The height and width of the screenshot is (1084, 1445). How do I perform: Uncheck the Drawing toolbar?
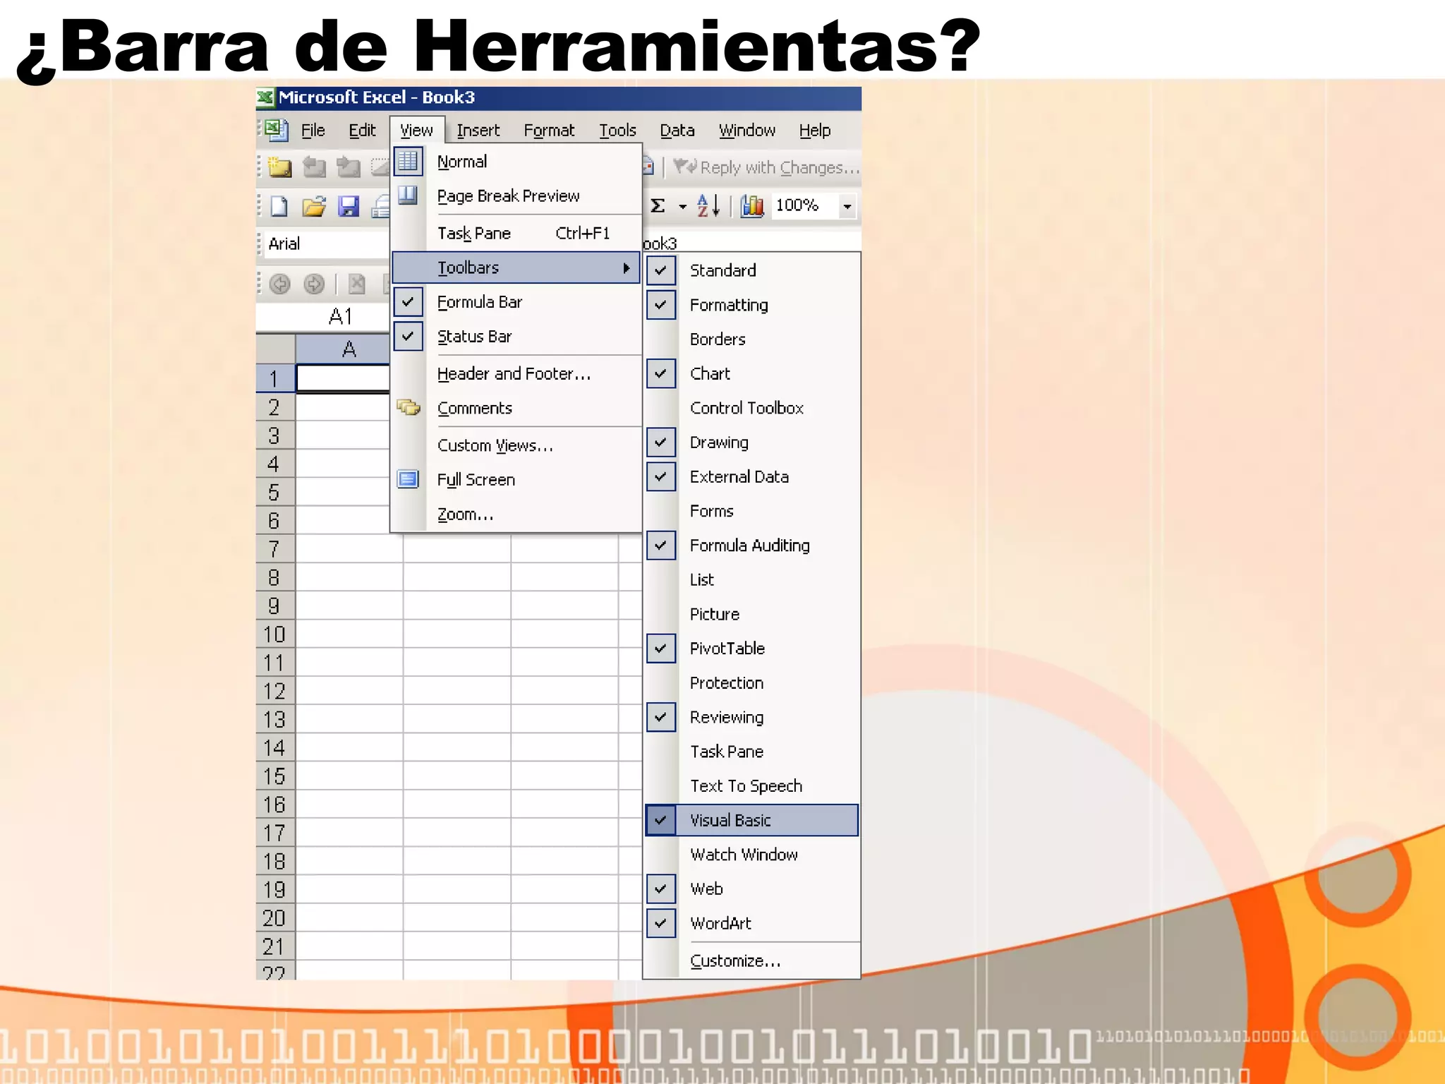point(661,442)
